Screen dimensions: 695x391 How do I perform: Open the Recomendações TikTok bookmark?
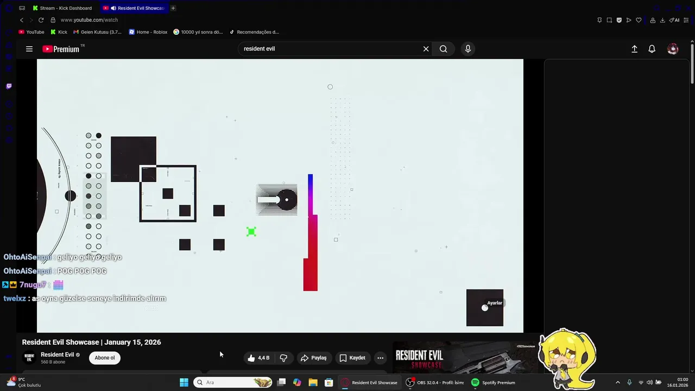point(254,32)
